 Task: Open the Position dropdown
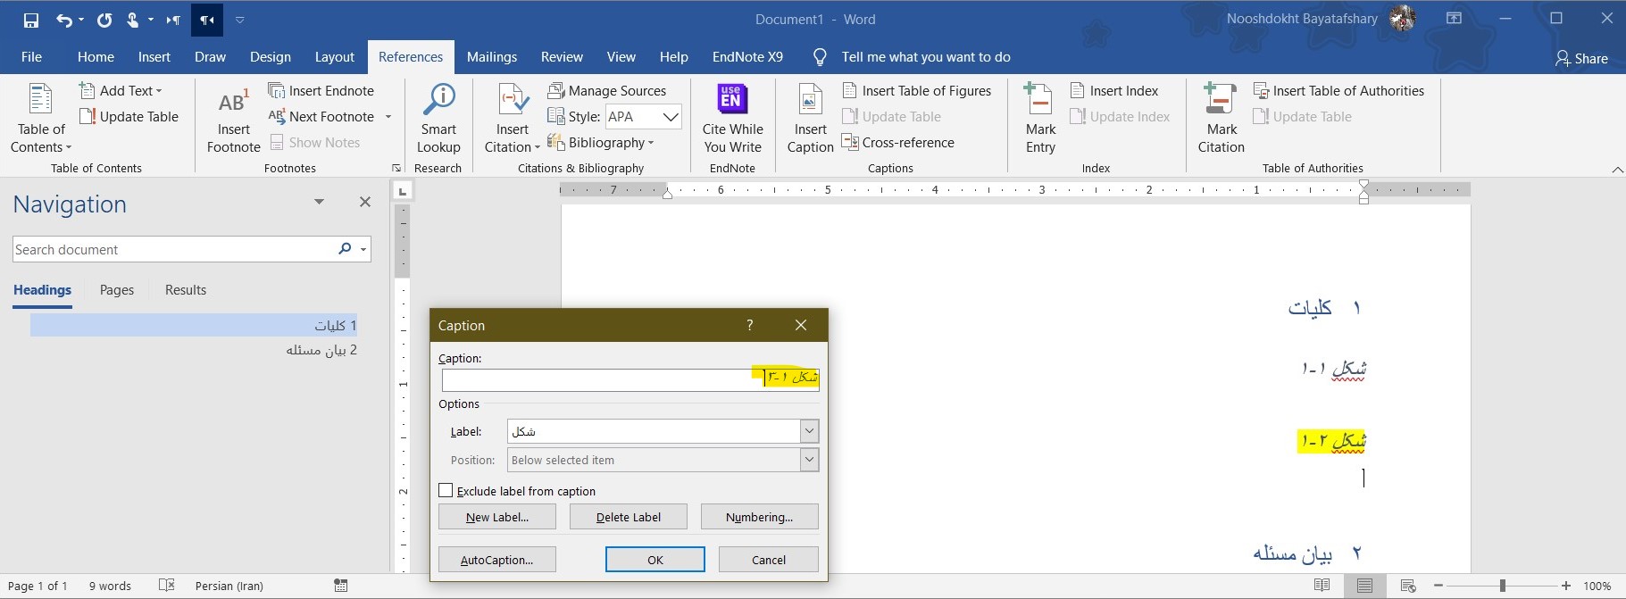[809, 460]
